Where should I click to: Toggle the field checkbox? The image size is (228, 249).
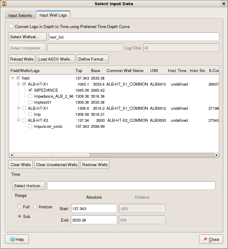[18, 78]
